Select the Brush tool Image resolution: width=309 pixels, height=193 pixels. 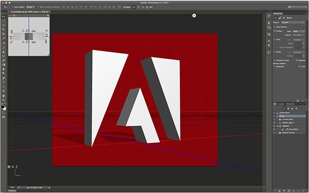point(4,47)
